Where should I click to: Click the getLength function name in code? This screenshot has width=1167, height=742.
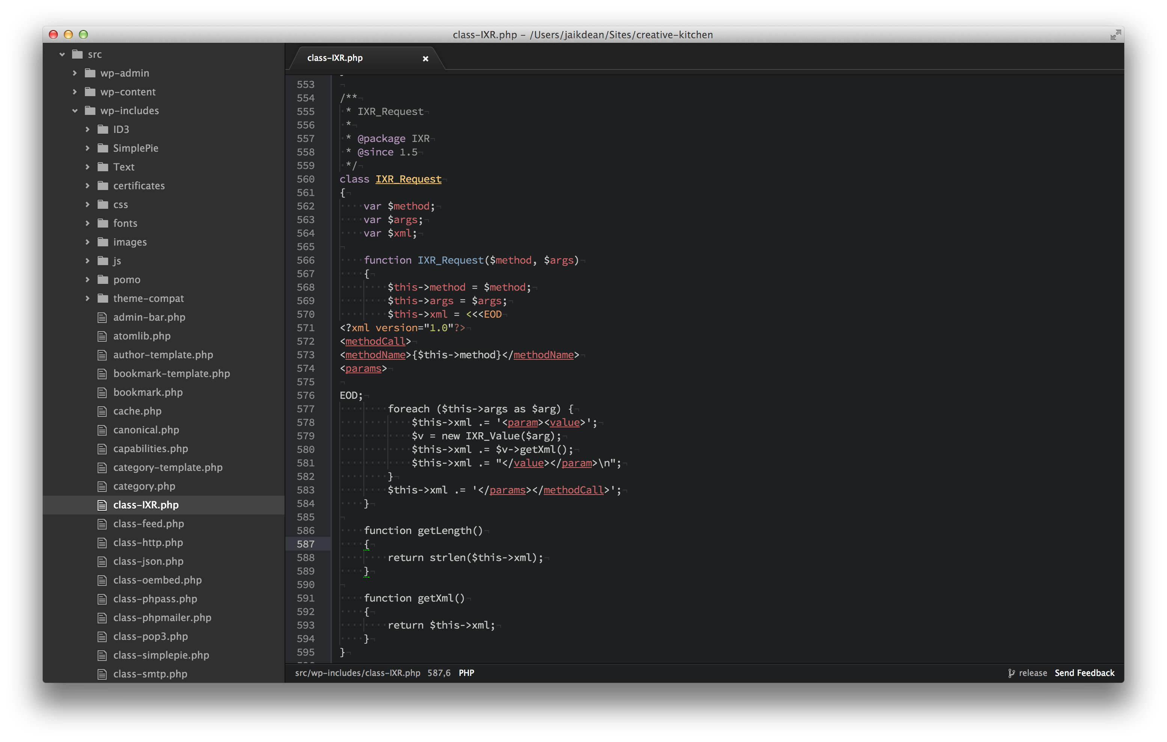(x=445, y=531)
